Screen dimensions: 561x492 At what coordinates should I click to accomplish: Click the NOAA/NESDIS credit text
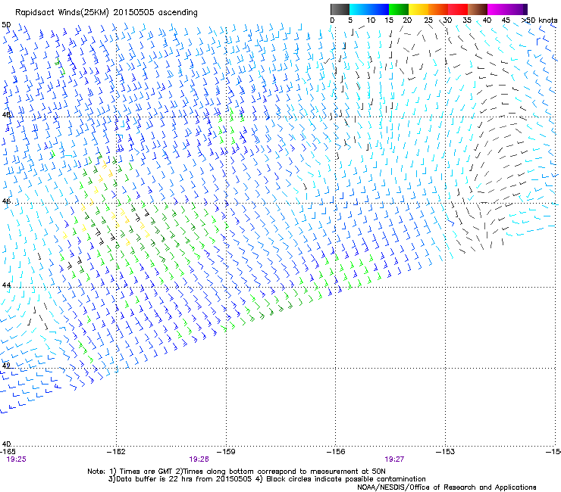[447, 487]
